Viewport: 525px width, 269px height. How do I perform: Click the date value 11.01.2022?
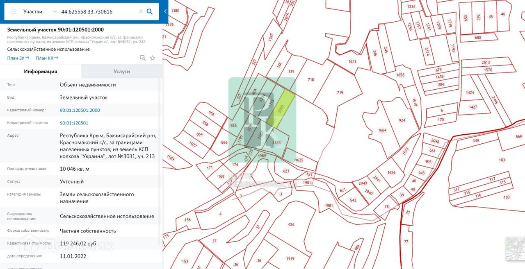click(73, 256)
